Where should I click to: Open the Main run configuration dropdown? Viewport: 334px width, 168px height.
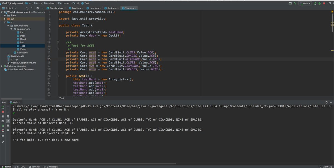pos(305,3)
